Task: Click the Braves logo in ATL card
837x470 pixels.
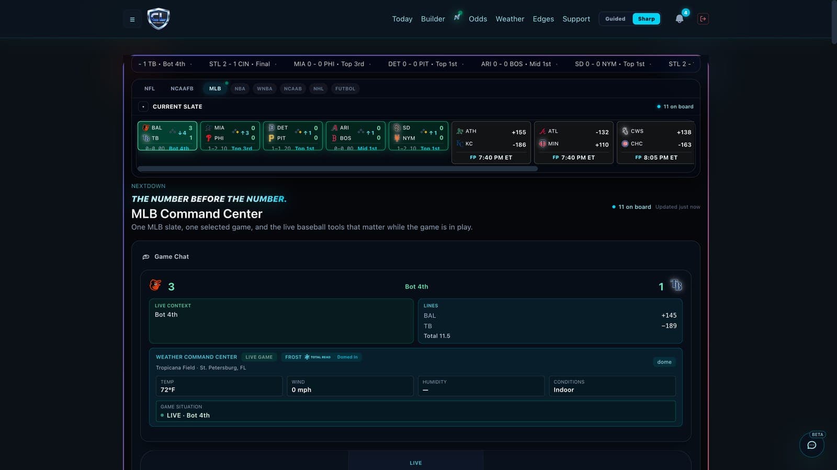Action: coord(542,131)
